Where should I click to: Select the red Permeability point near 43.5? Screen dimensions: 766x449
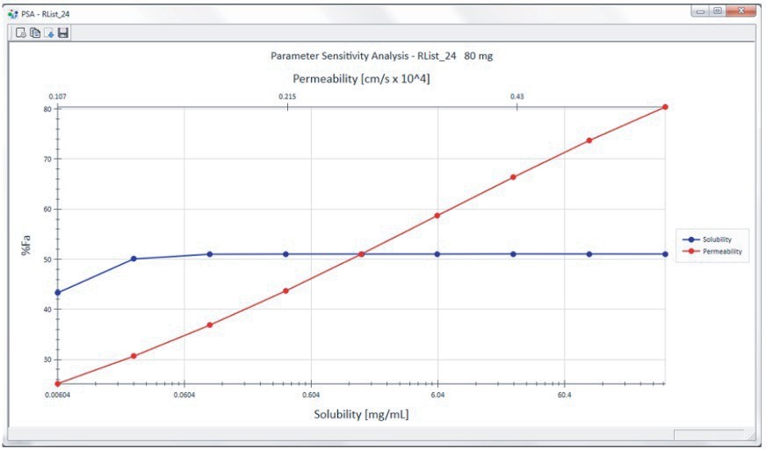[x=285, y=291]
